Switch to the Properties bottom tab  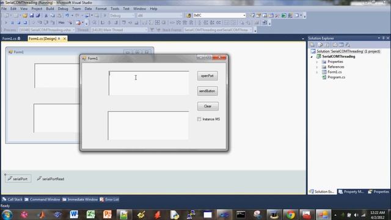click(379, 191)
